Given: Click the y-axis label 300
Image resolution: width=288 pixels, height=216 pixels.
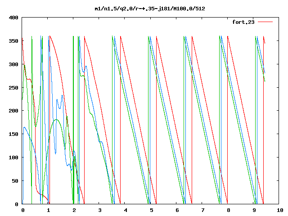Looking at the screenshot, I should (x=13, y=64).
